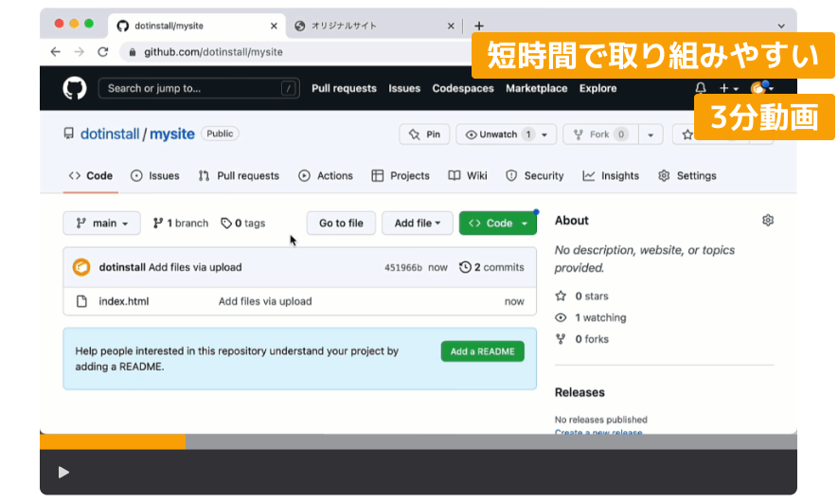Open the repository Settings tab

click(687, 176)
